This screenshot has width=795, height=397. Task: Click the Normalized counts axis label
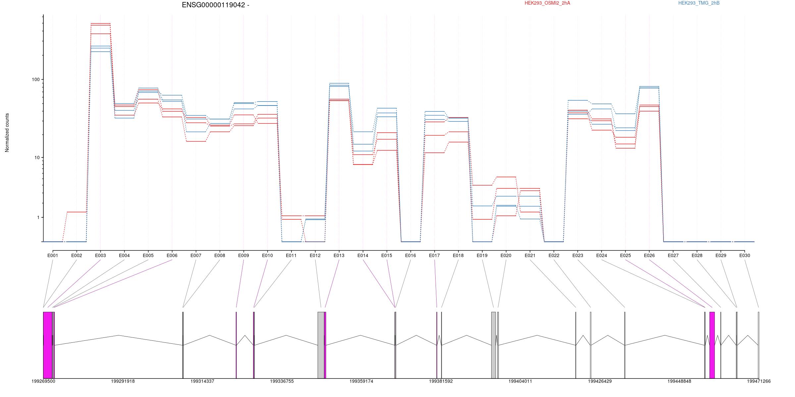tap(7, 133)
